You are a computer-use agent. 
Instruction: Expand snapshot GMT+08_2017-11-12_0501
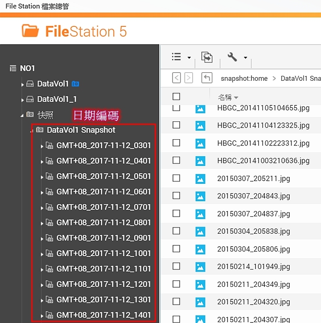[x=42, y=177]
